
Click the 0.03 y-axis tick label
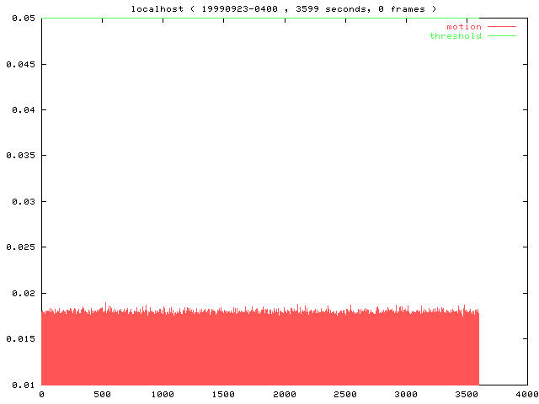coord(22,202)
